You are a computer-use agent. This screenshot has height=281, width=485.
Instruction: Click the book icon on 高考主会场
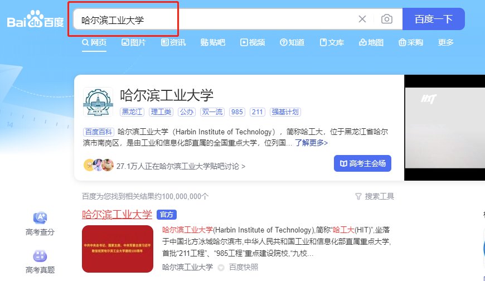point(343,163)
